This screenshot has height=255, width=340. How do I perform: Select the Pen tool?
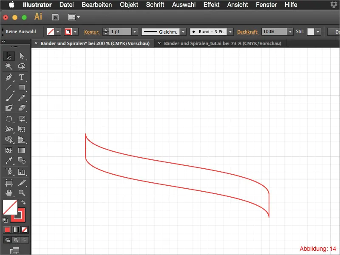(9, 77)
